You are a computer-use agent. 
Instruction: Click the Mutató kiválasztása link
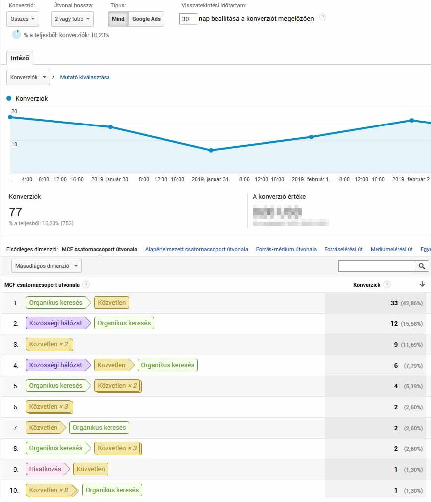[x=84, y=78]
